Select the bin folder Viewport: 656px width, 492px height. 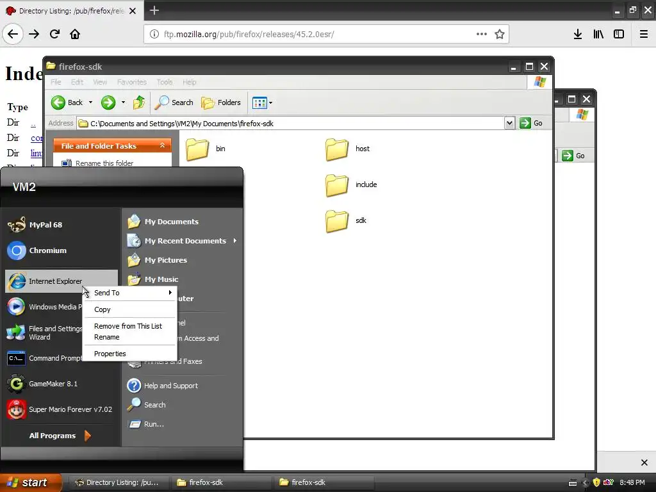pos(206,149)
